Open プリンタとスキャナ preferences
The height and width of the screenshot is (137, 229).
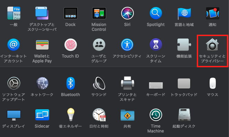click(127, 83)
